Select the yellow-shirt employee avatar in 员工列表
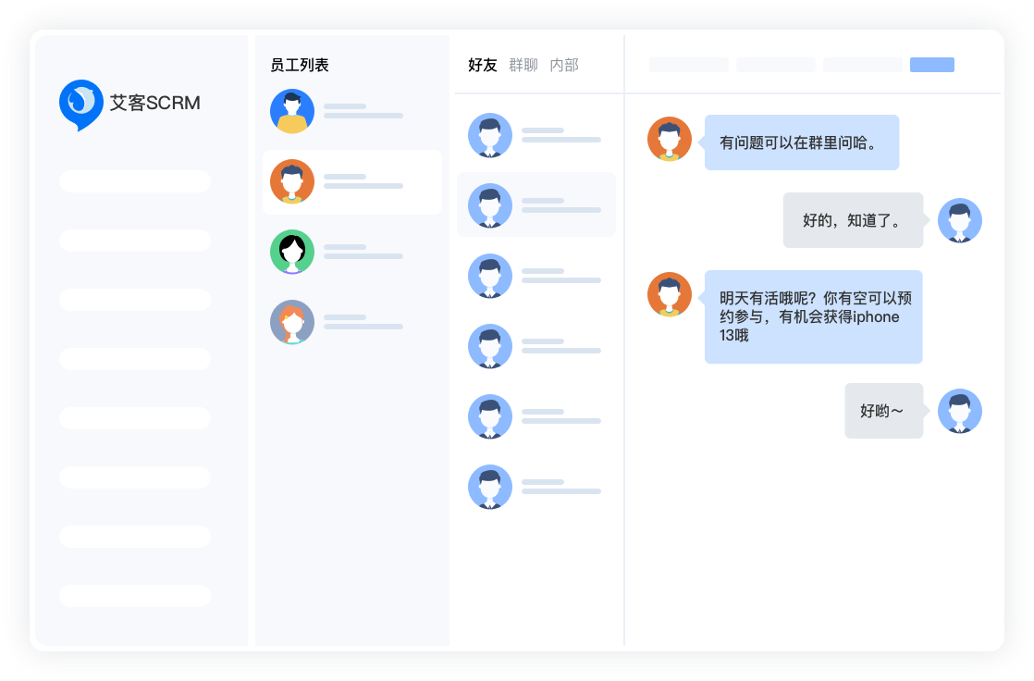 [x=292, y=112]
